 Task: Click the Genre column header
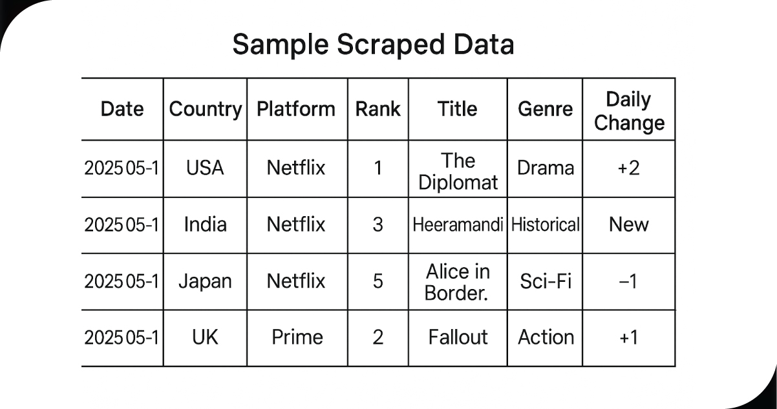coord(545,109)
